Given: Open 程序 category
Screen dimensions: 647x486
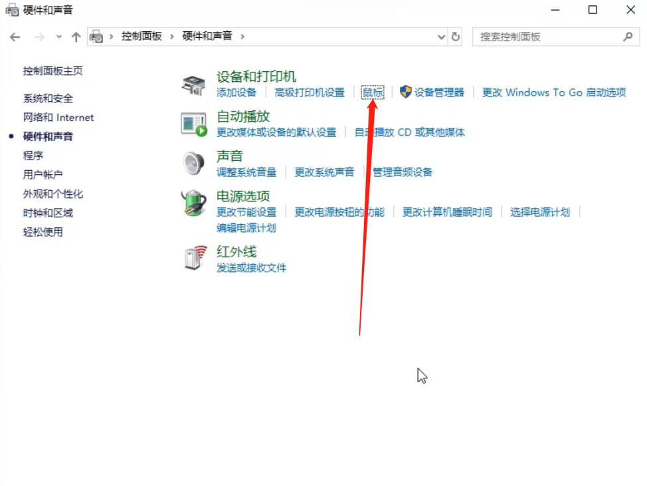Looking at the screenshot, I should point(33,156).
